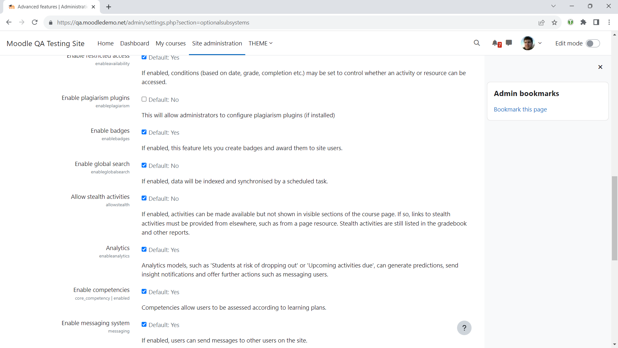The width and height of the screenshot is (618, 348).
Task: Open the site search magnifier icon
Action: pos(477,43)
